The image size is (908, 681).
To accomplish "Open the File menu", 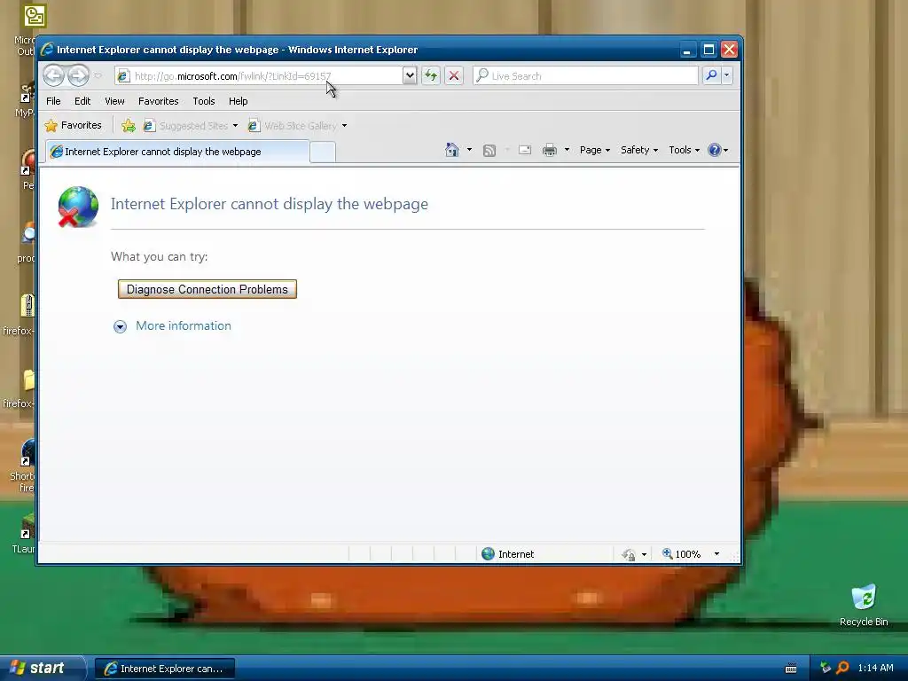I will [x=53, y=101].
